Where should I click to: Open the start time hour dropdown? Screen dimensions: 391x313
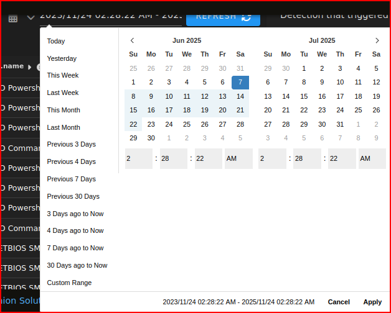(139, 159)
